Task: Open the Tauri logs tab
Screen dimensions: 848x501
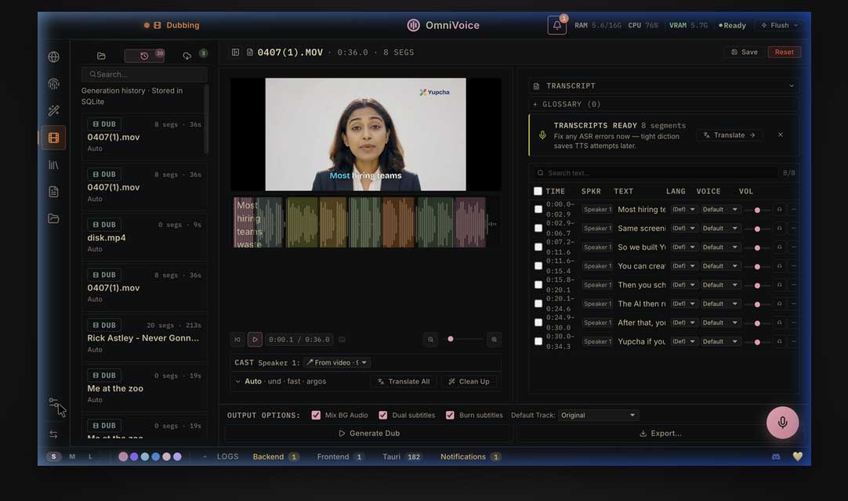Action: tap(402, 456)
